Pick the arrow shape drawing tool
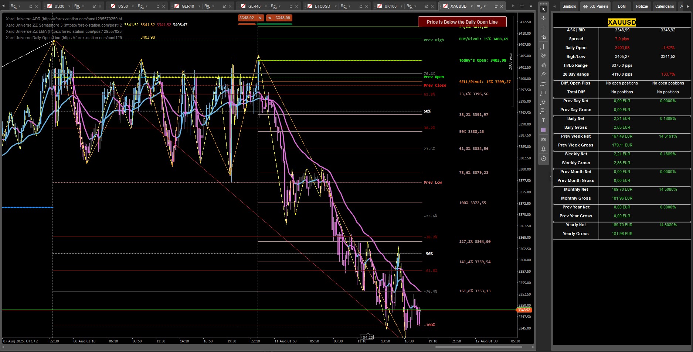This screenshot has height=352, width=693. point(543,102)
